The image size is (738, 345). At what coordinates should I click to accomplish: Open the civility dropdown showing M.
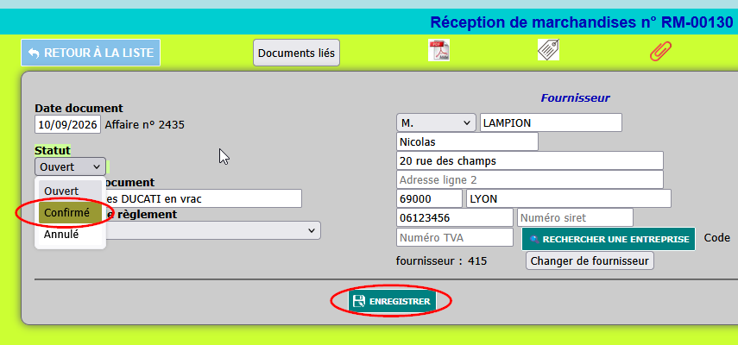click(x=436, y=122)
